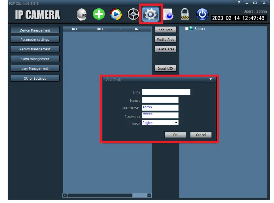Lock the client using the padlock icon
The height and width of the screenshot is (203, 274).
coord(185,14)
